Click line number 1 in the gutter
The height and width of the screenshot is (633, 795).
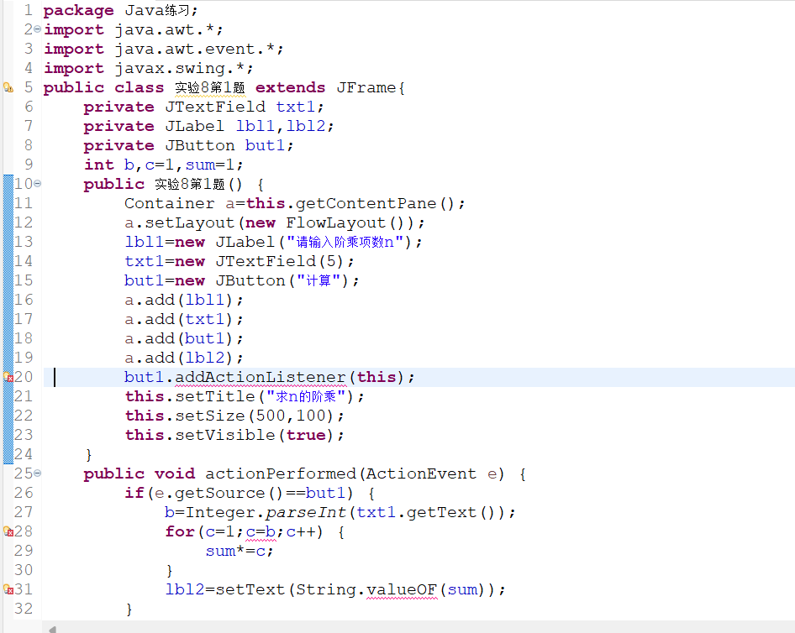click(x=29, y=10)
